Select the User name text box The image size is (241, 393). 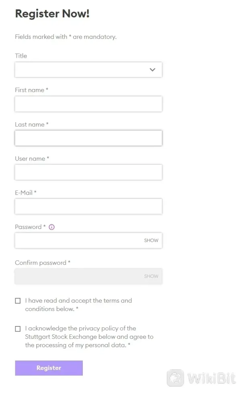(88, 172)
